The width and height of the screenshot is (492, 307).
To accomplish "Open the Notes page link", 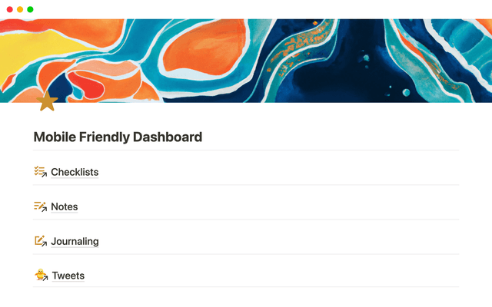I will click(x=65, y=206).
